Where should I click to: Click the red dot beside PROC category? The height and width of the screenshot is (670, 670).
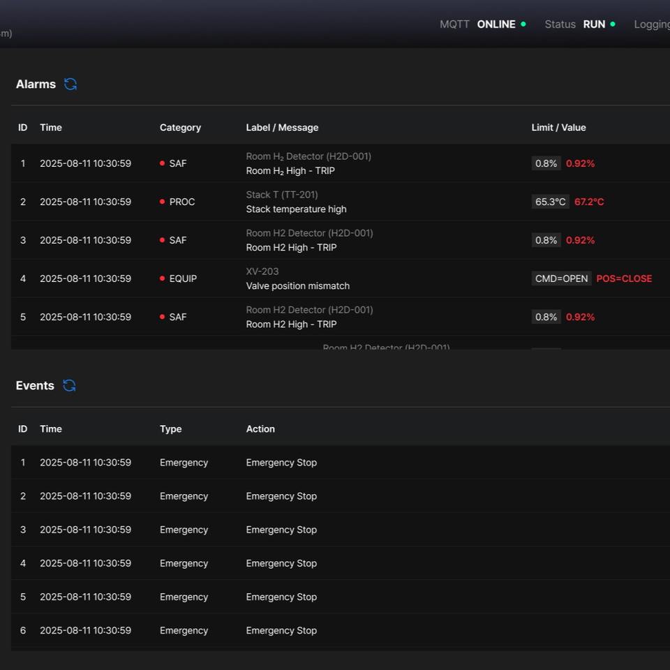coord(163,202)
